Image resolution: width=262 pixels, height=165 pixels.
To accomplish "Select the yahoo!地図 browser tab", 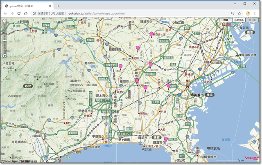I will 27,6.
